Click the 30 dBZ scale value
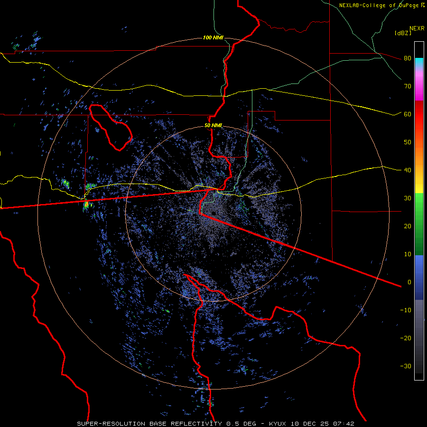 coord(408,198)
